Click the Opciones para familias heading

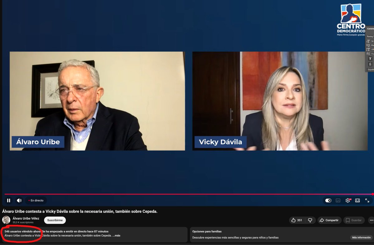(207, 231)
